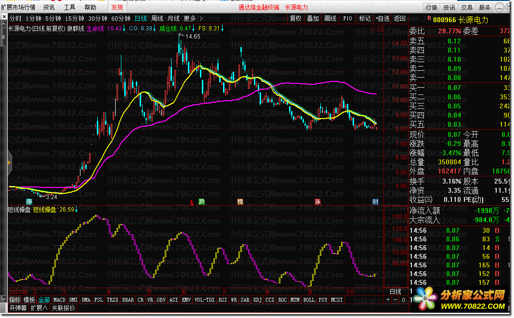Switch to the 1分钟 period
This screenshot has height=318, width=514.
(x=33, y=18)
